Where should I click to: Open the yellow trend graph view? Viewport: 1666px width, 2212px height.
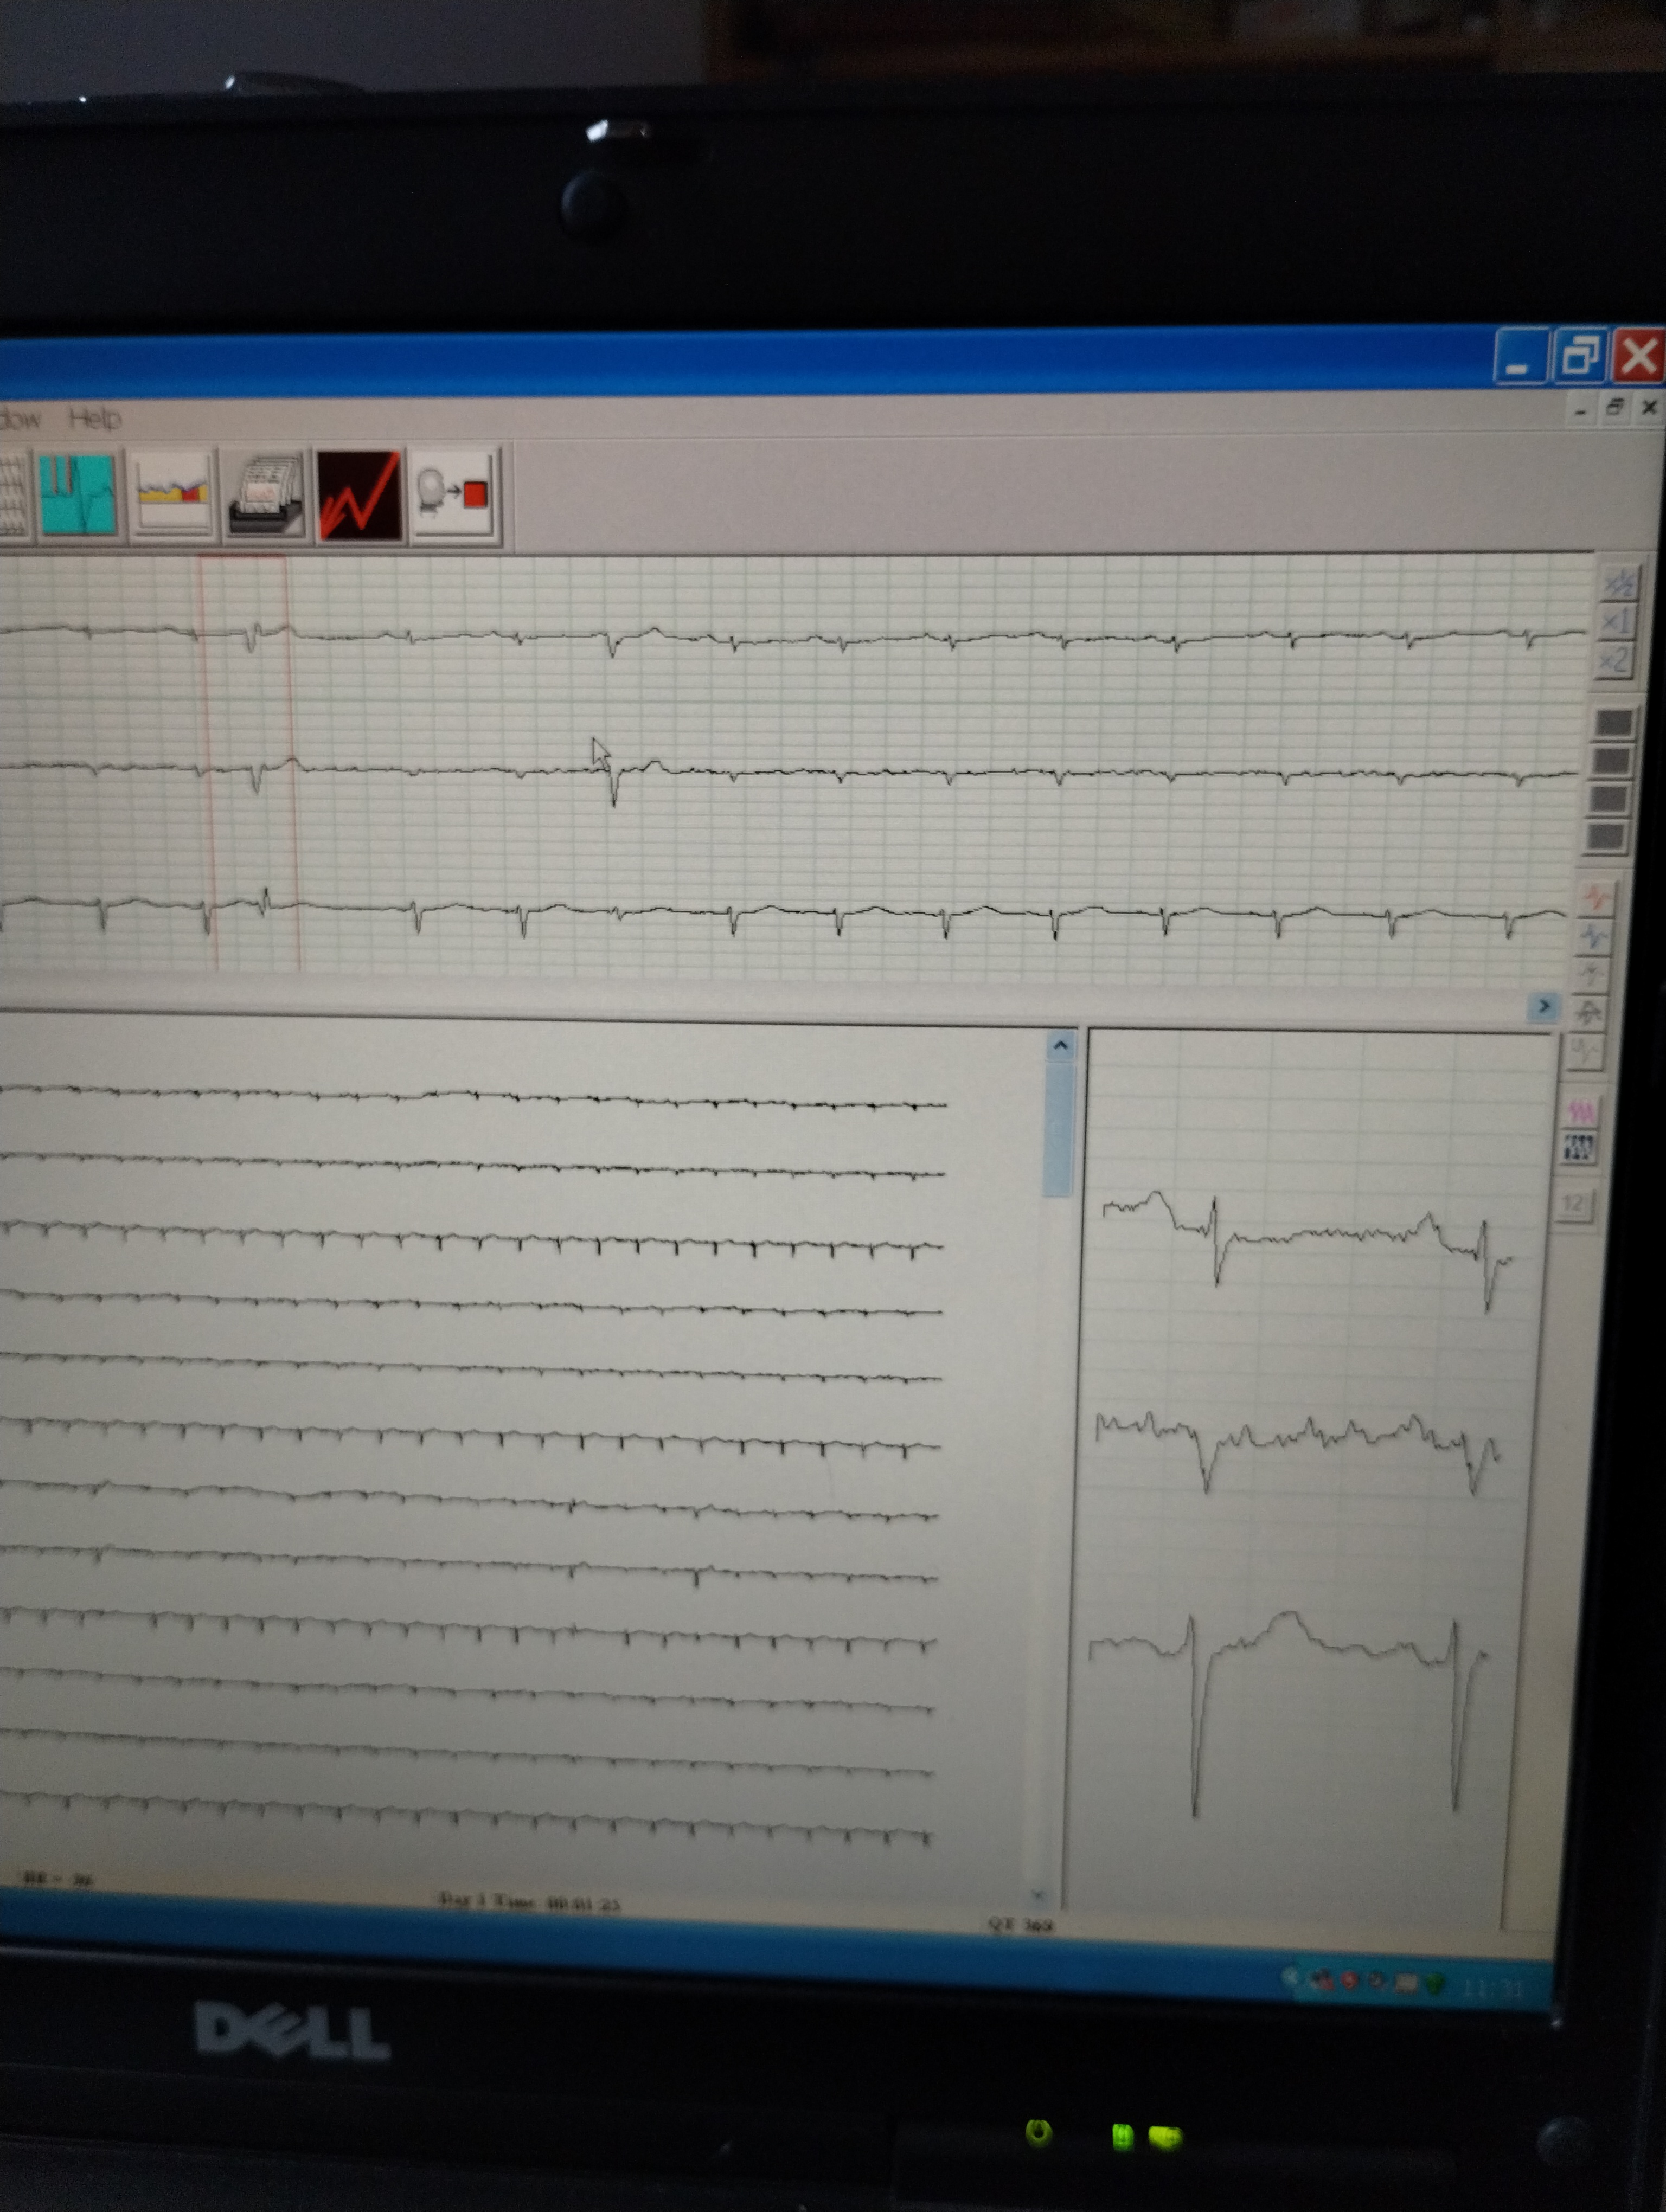[x=172, y=493]
